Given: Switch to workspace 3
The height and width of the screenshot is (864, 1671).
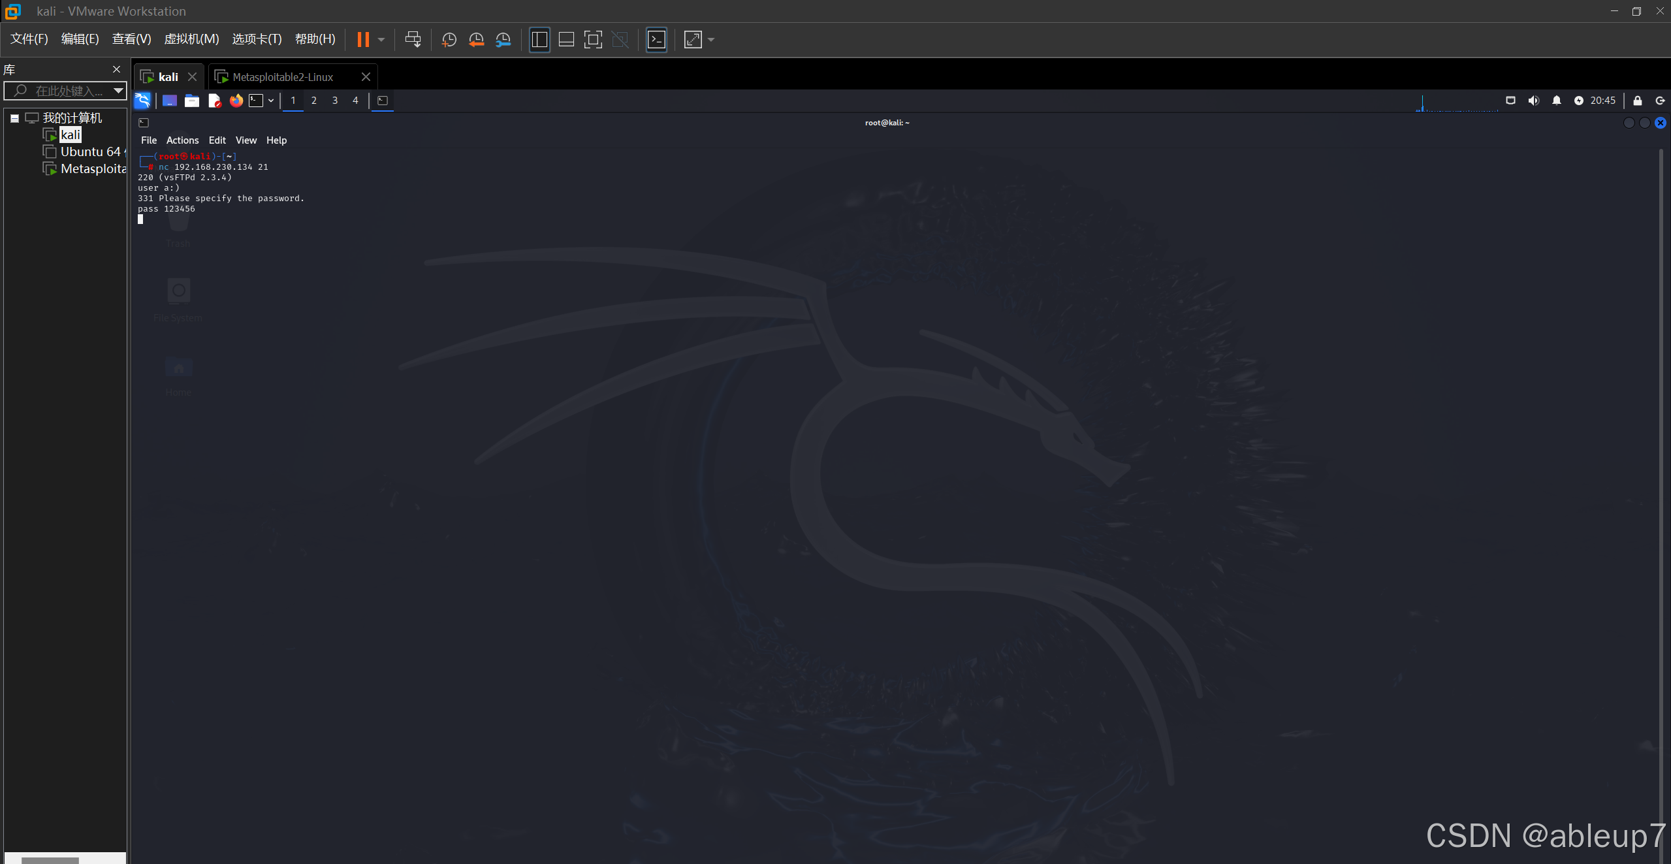Looking at the screenshot, I should [x=335, y=101].
